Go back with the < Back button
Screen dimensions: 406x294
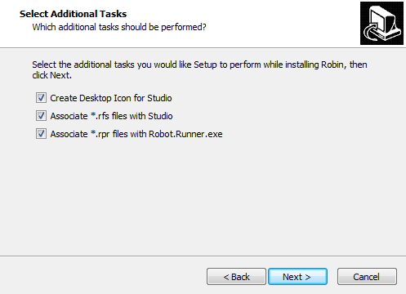click(236, 277)
